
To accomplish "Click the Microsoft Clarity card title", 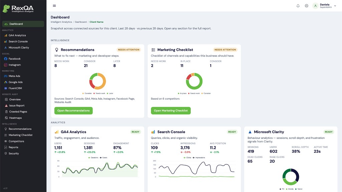I will coord(269,132).
